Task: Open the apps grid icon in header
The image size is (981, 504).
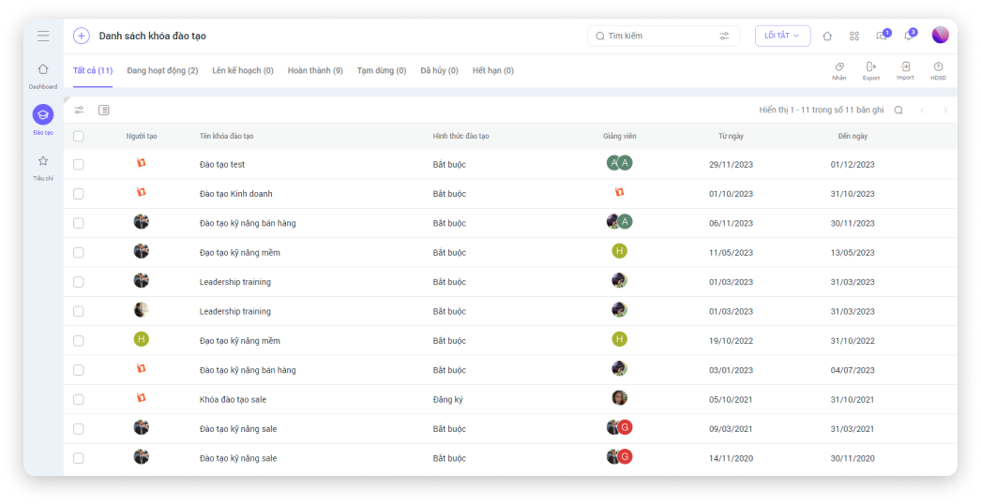Action: (854, 36)
